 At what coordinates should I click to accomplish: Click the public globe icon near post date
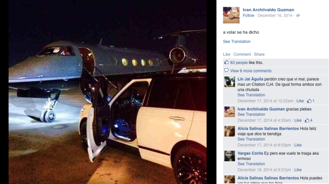coord(298,15)
